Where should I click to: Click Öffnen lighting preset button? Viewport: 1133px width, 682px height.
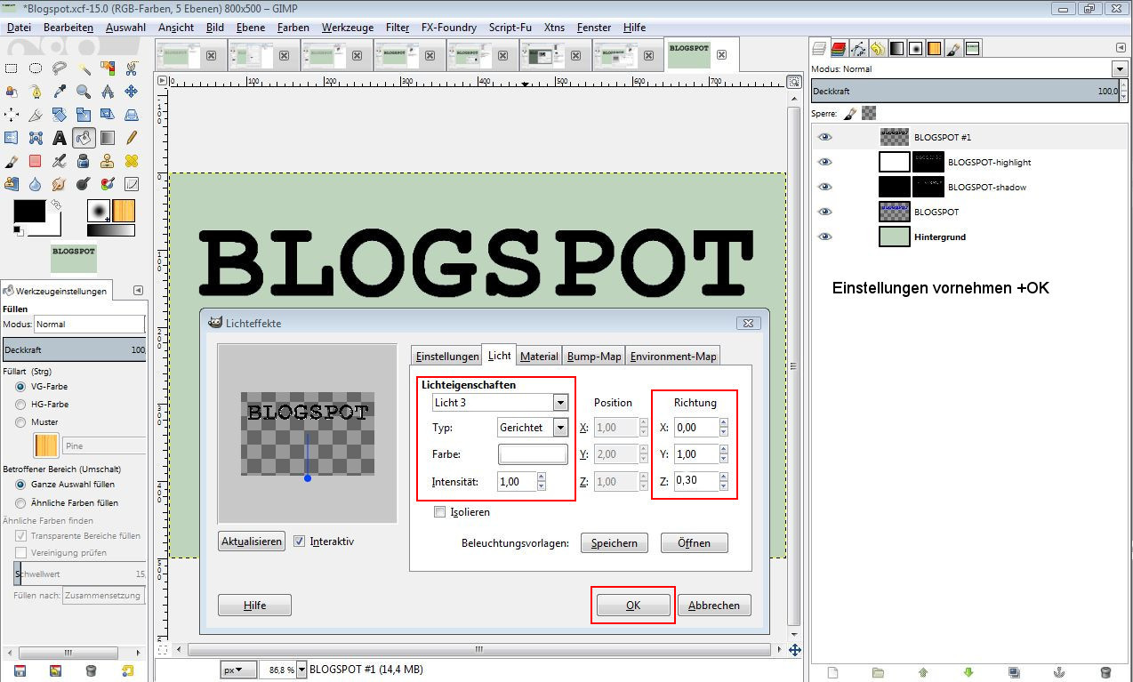[x=695, y=542]
